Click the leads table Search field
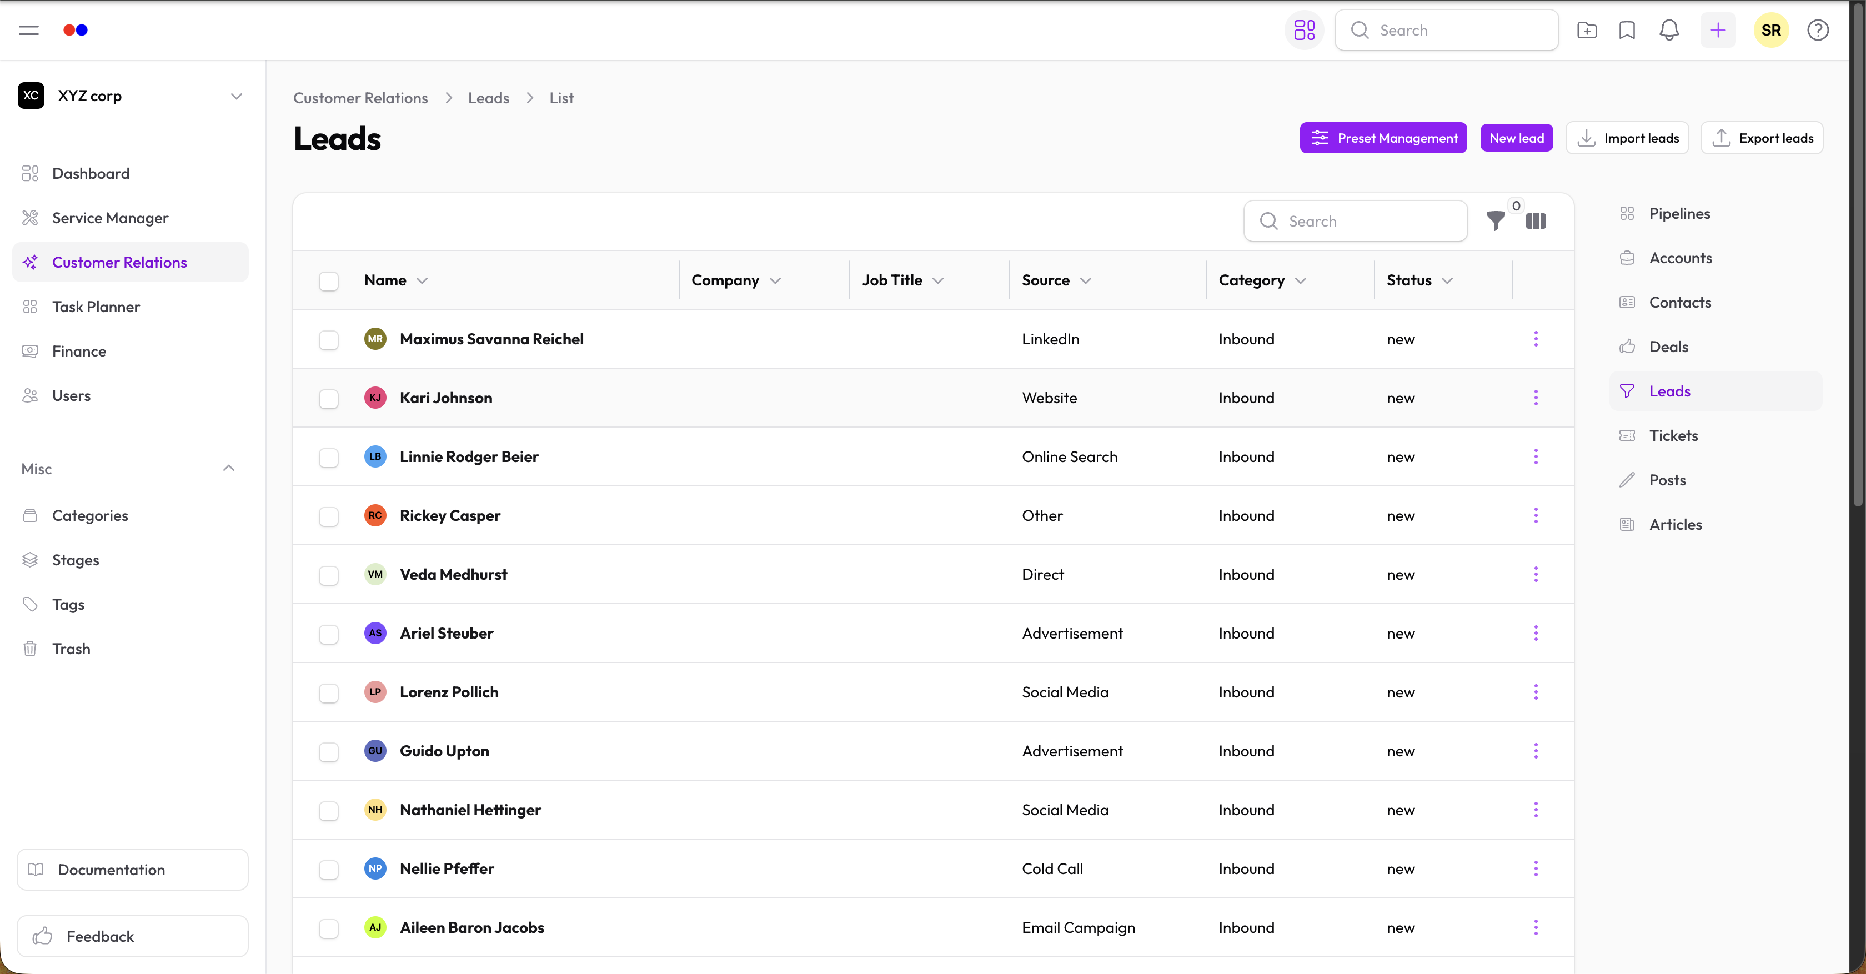Viewport: 1866px width, 974px height. pos(1355,221)
